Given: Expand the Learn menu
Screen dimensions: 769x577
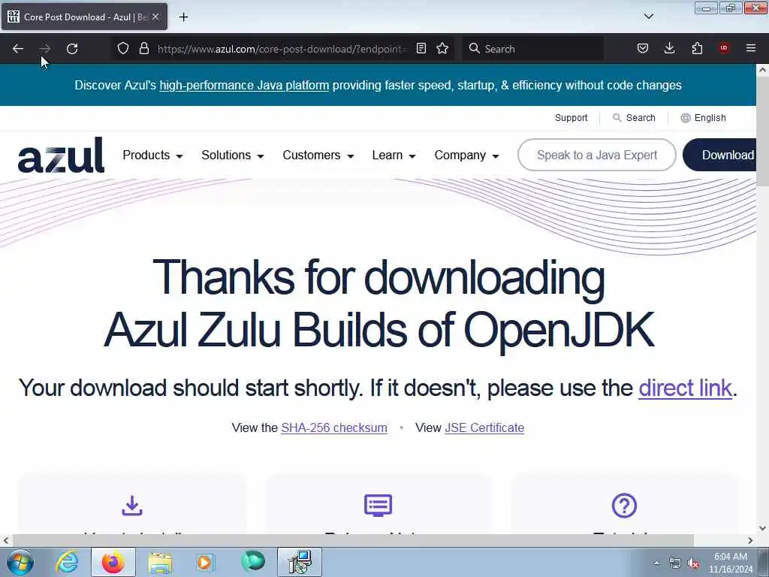Looking at the screenshot, I should click(394, 155).
